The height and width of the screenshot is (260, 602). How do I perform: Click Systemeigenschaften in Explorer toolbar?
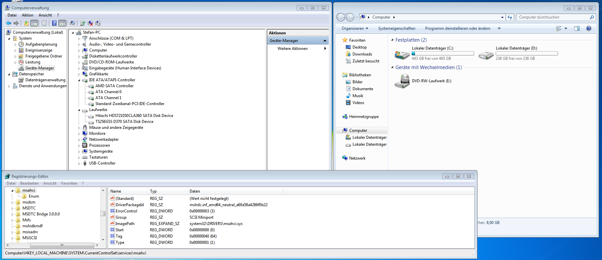tap(396, 28)
